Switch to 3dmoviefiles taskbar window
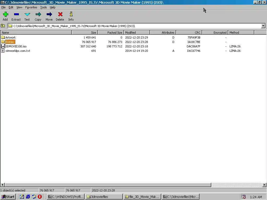 pyautogui.click(x=104, y=197)
